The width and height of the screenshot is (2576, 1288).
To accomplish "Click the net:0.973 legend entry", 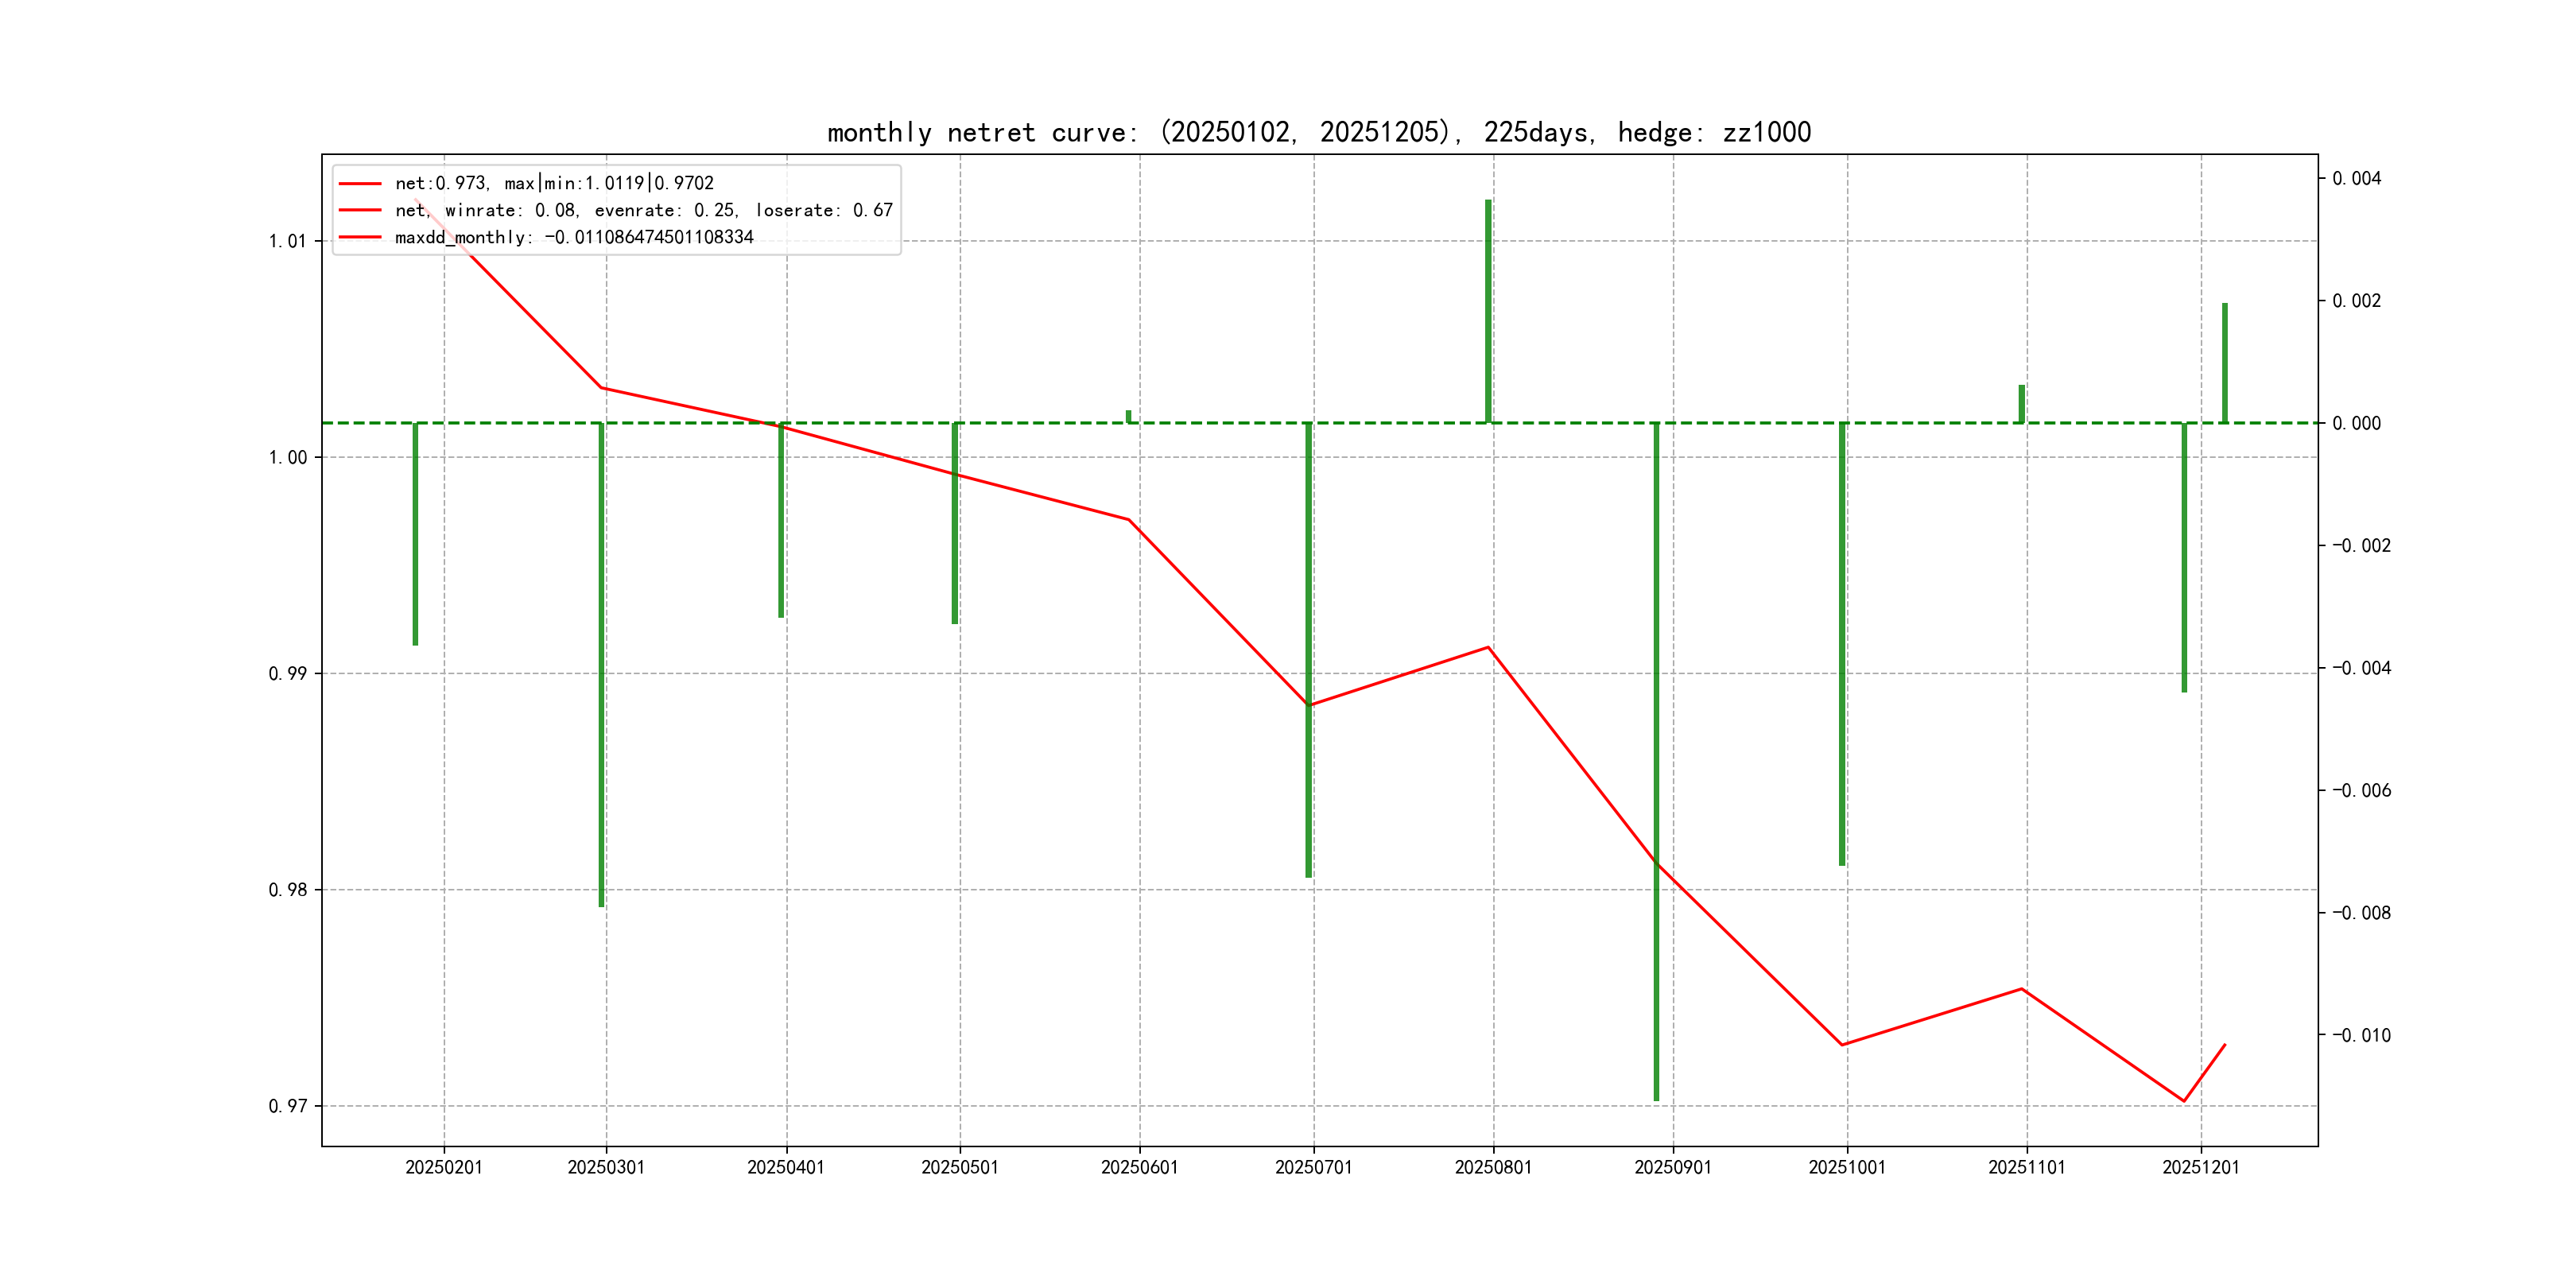I will [x=554, y=183].
